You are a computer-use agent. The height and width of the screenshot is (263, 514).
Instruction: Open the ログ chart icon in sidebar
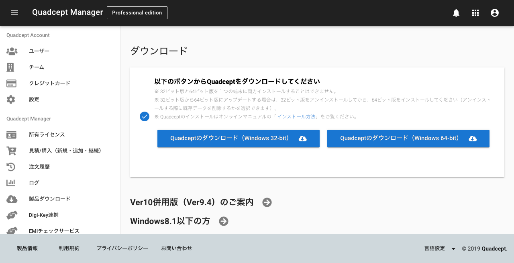(12, 183)
